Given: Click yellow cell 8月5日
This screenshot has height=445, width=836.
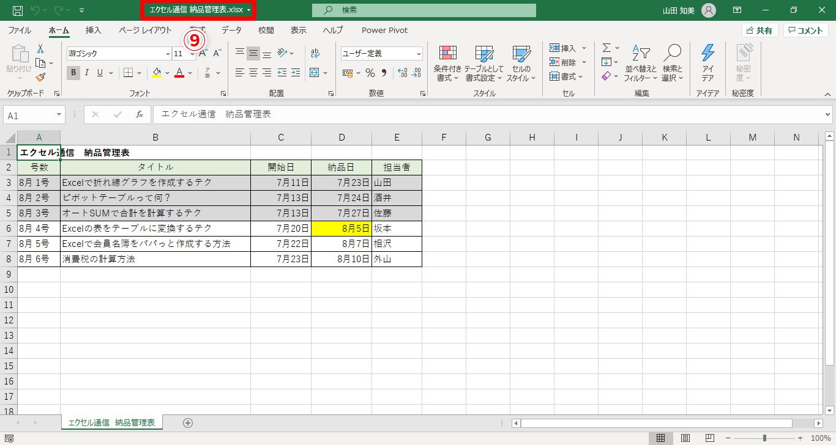Looking at the screenshot, I should point(341,229).
